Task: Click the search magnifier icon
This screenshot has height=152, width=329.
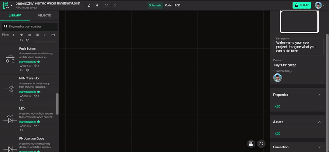Action: (x=6, y=27)
